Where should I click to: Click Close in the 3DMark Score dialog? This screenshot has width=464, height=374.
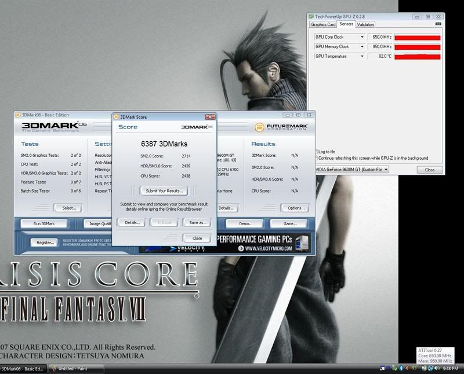coord(197,238)
